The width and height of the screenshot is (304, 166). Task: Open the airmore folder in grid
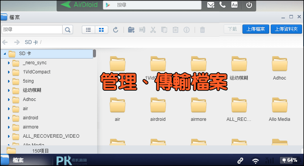pyautogui.click(x=198, y=105)
